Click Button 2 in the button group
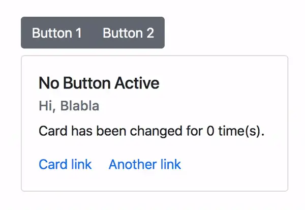This screenshot has width=305, height=210. pyautogui.click(x=128, y=33)
